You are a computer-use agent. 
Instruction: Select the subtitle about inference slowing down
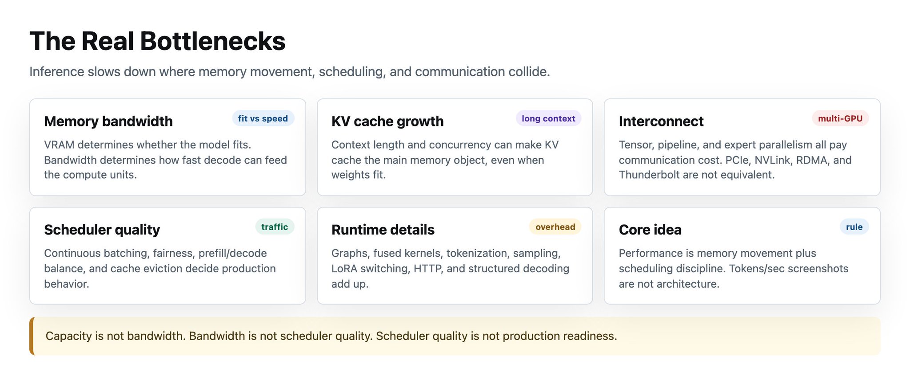tap(290, 72)
